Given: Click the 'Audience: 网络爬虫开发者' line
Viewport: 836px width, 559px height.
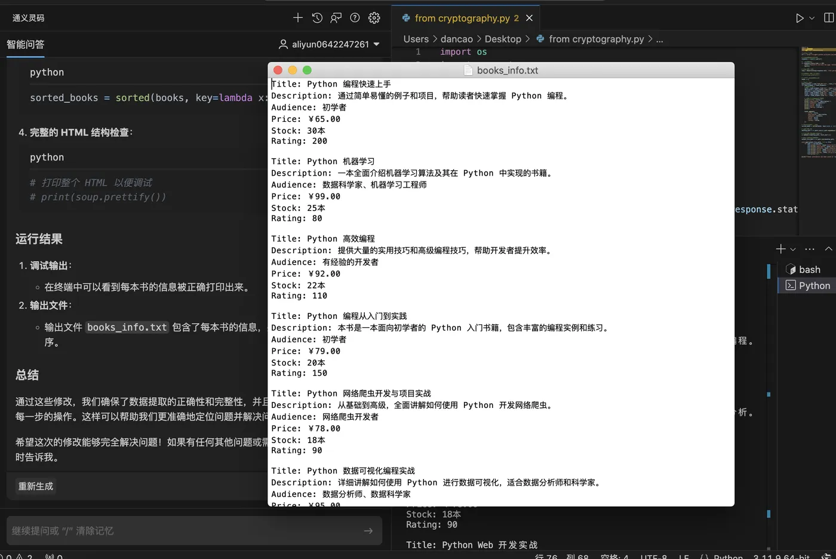Looking at the screenshot, I should pos(325,417).
